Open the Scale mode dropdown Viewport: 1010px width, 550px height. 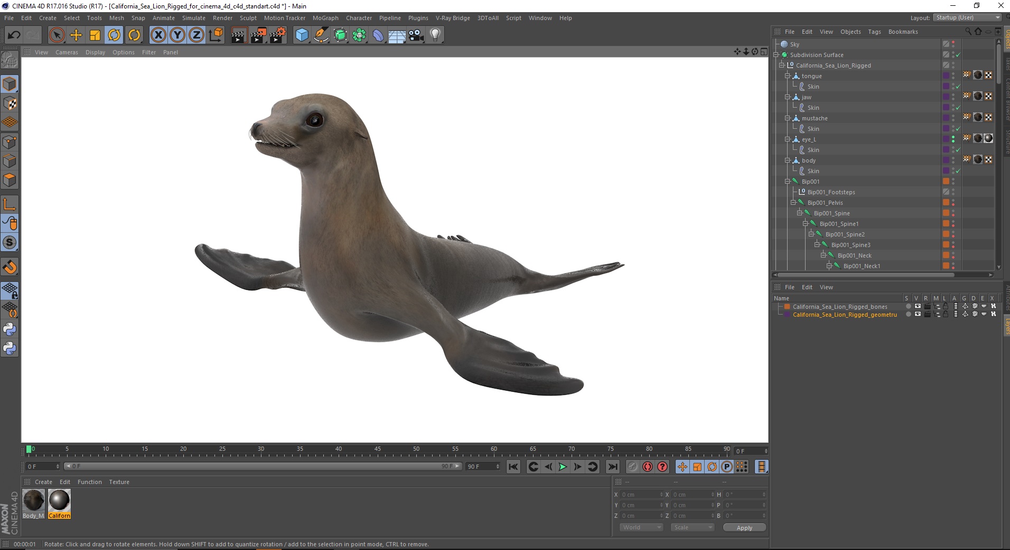tap(692, 527)
